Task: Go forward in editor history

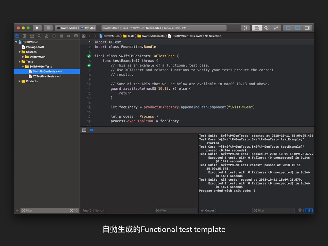Action: tap(95, 36)
